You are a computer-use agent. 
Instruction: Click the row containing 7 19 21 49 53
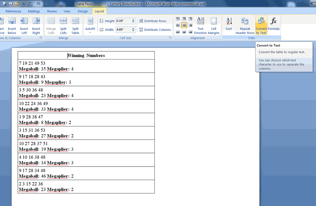tap(86, 66)
